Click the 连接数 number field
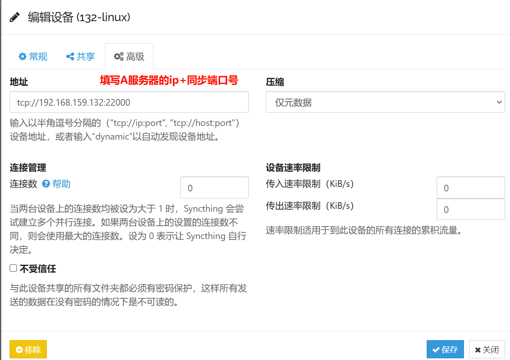The height and width of the screenshot is (360, 510). [214, 188]
